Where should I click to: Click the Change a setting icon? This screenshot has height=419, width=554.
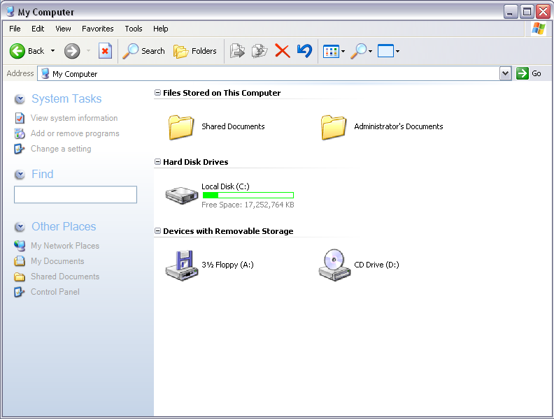(x=19, y=149)
